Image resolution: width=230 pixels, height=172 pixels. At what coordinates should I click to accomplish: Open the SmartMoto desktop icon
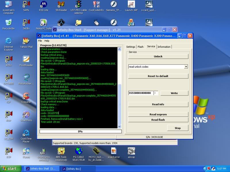point(26,116)
